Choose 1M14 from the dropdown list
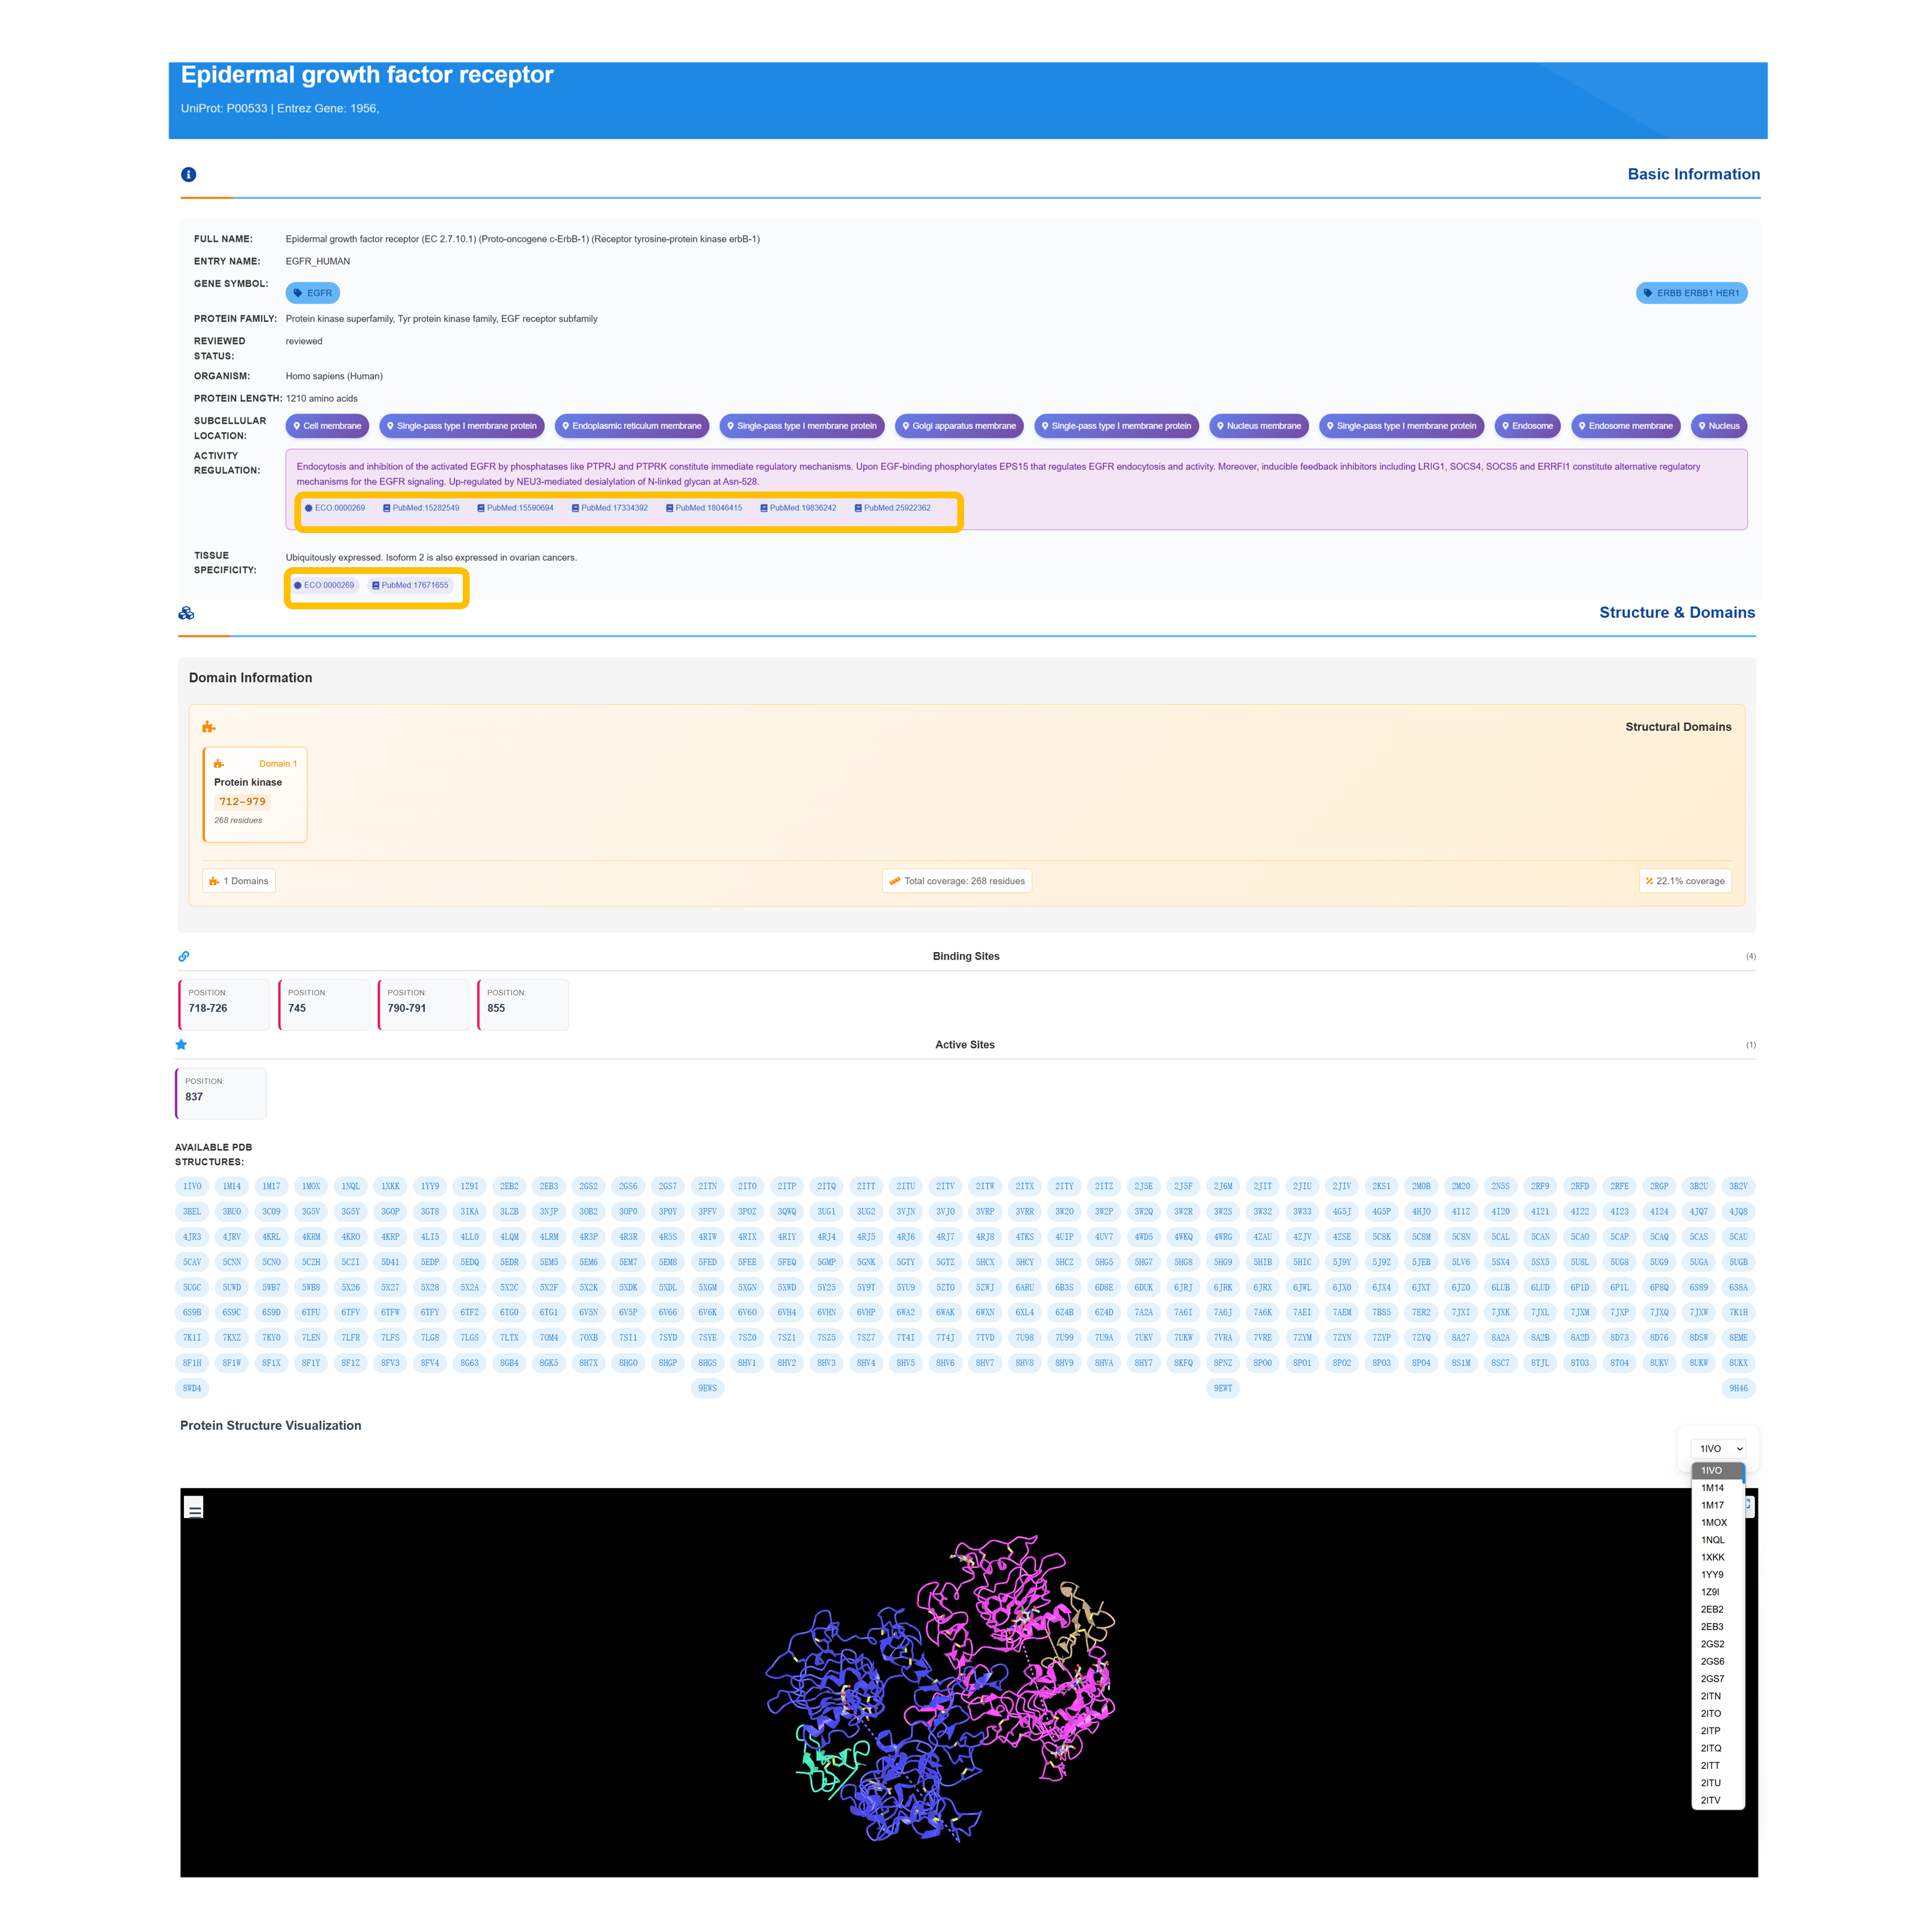 point(1712,1488)
